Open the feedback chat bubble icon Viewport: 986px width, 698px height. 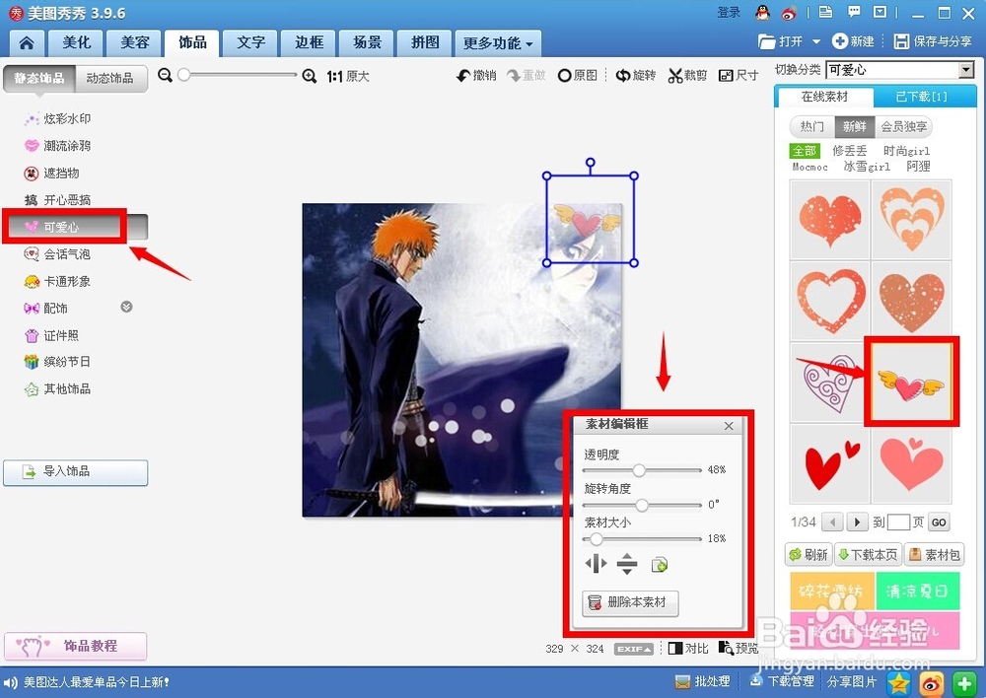(854, 12)
